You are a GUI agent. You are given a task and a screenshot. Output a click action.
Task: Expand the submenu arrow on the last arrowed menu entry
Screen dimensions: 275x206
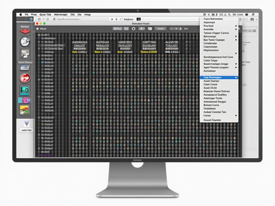coord(236,115)
